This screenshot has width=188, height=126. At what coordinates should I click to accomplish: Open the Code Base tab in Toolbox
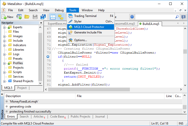[58, 117]
